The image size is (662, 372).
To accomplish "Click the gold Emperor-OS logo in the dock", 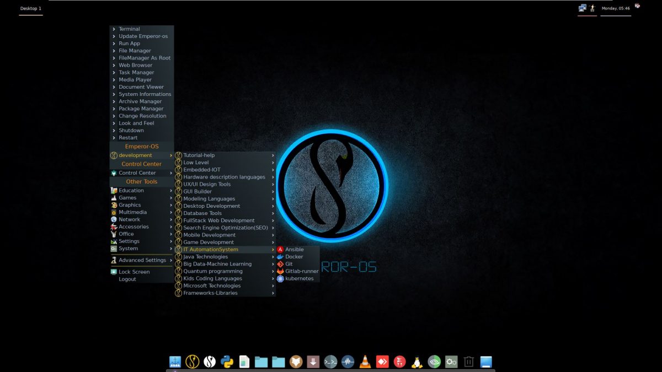I will point(192,362).
